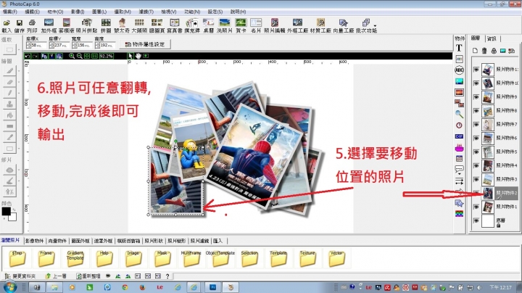Hide layer 照片物件4 with its eye icon

476,165
